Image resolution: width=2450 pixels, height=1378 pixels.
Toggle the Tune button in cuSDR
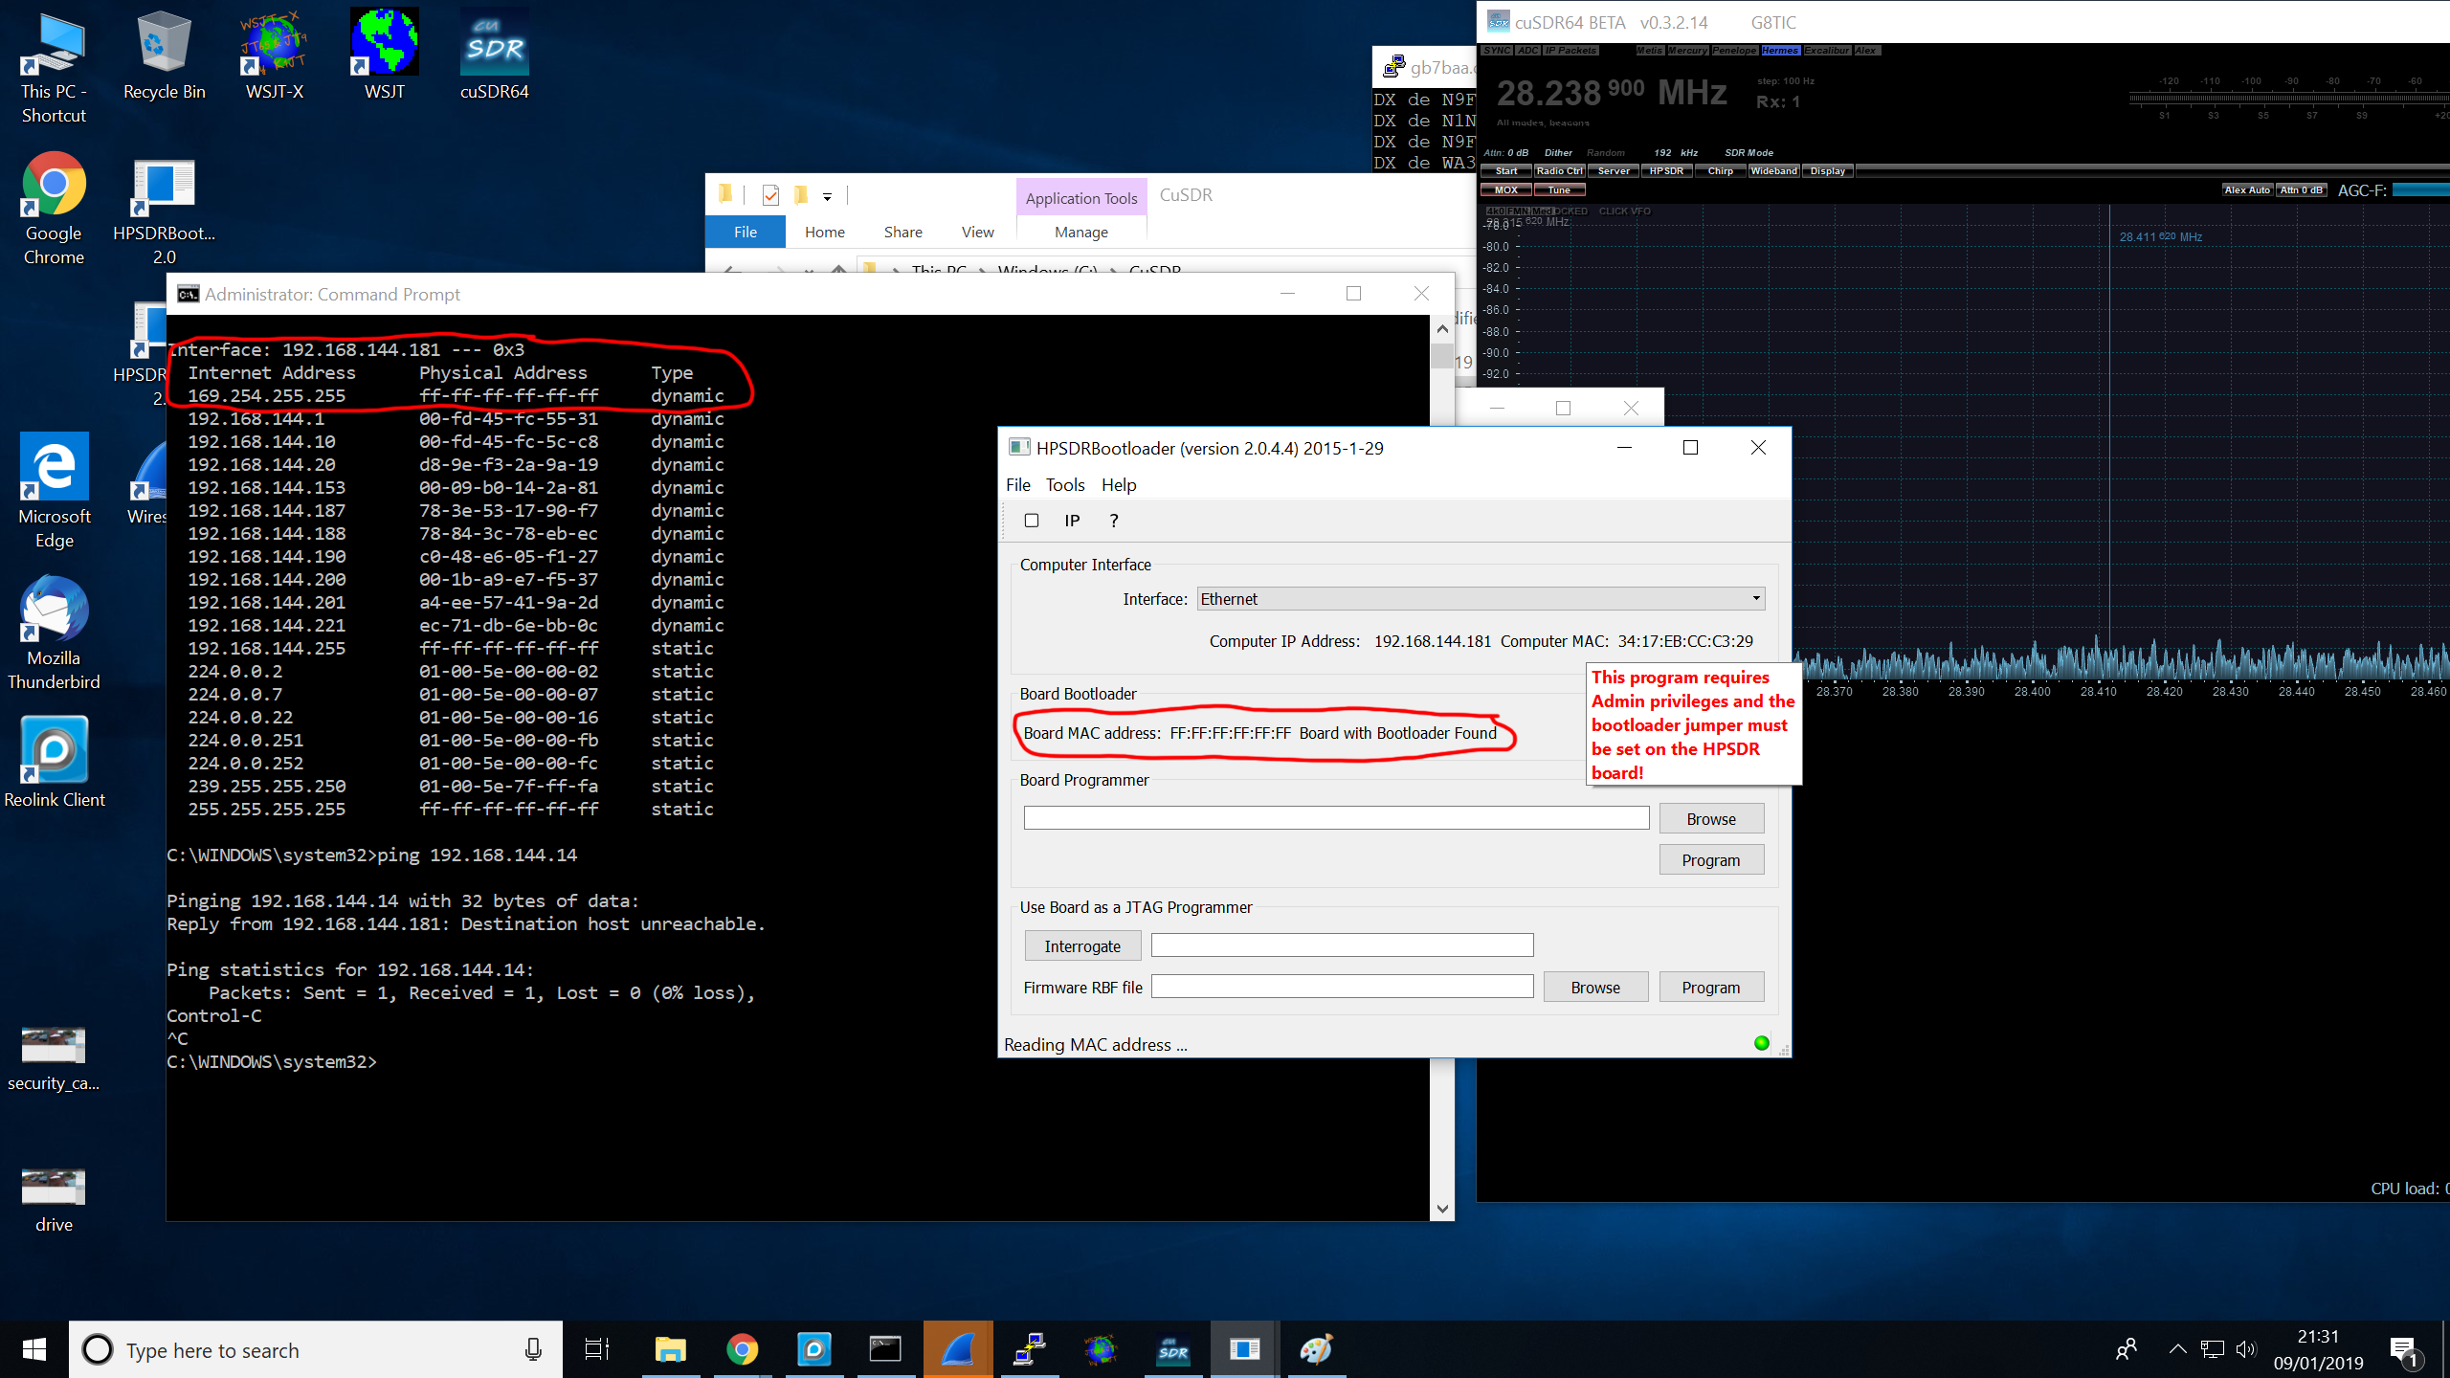click(1559, 190)
